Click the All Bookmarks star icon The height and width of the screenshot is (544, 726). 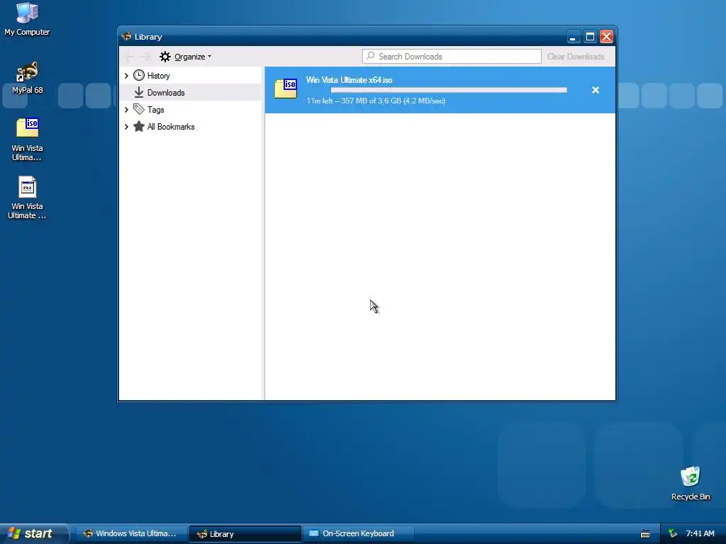[139, 126]
